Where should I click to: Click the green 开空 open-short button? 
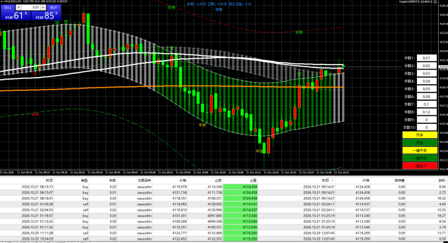click(420, 143)
